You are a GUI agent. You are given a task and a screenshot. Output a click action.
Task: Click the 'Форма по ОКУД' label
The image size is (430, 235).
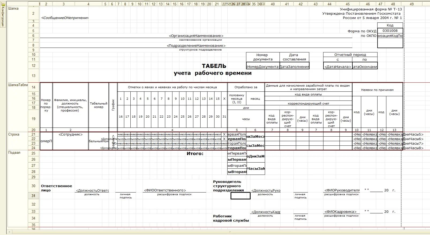coord(362,31)
